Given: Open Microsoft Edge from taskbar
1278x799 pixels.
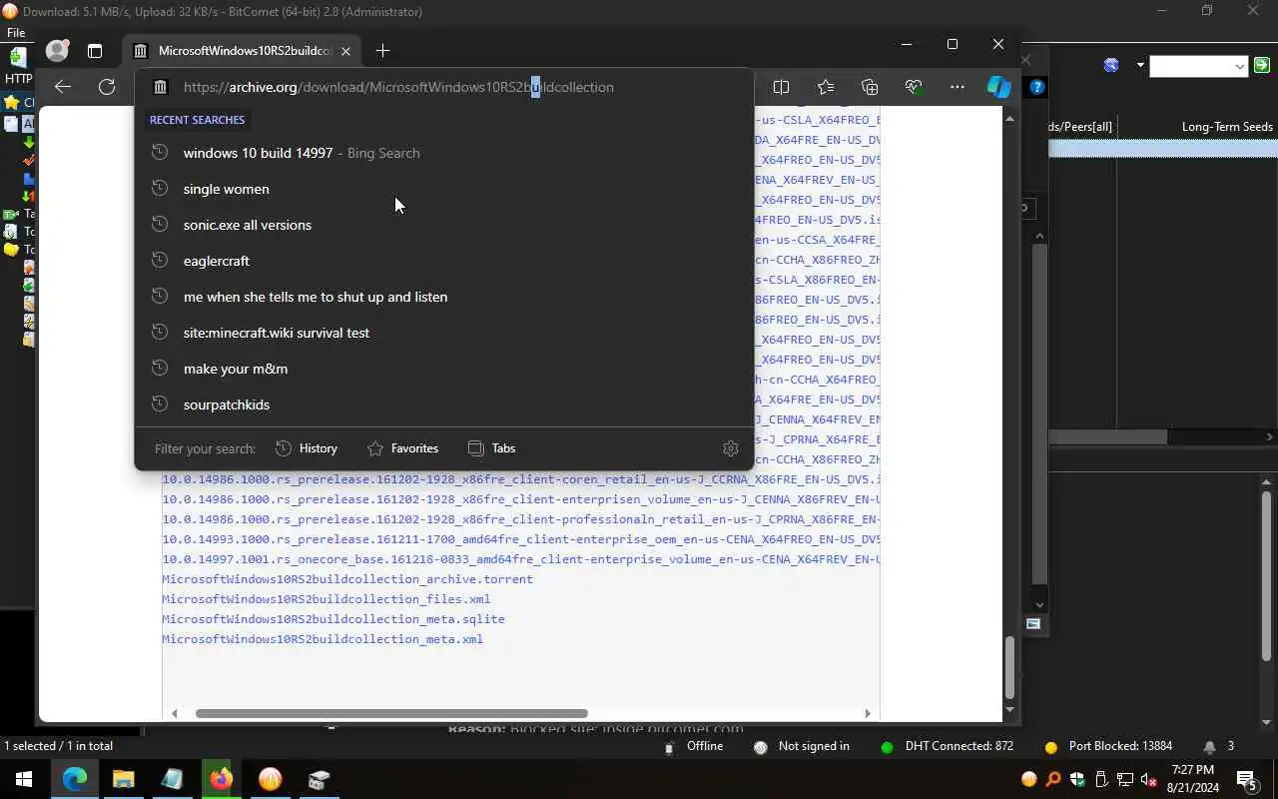Looking at the screenshot, I should coord(75,779).
